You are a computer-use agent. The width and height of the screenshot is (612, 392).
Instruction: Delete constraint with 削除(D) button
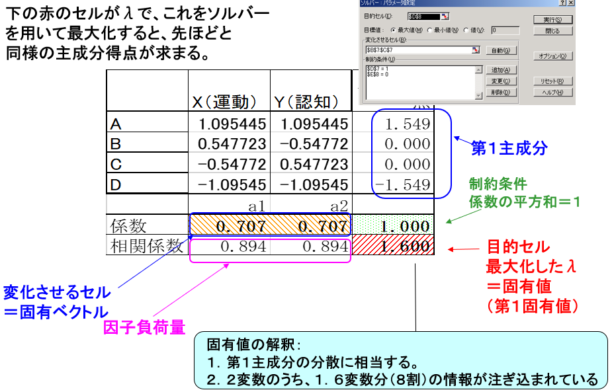[x=501, y=93]
